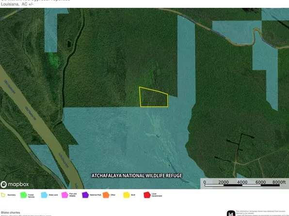The width and height of the screenshot is (289, 216).
Task: Click the yellow property boundary parcel
Action: point(154,97)
